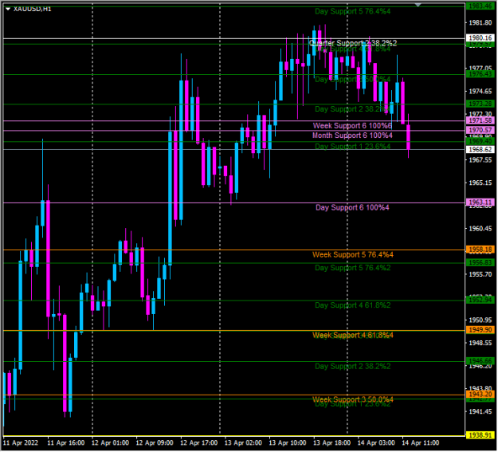Click the triangle icon beside XAUUSD,H1 title
Image resolution: width=498 pixels, height=452 pixels.
8,9
